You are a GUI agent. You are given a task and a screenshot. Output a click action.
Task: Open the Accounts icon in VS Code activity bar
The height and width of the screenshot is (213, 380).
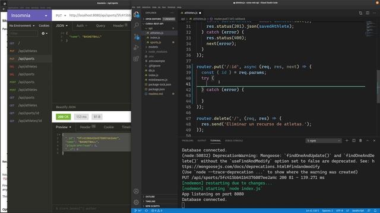point(136,191)
